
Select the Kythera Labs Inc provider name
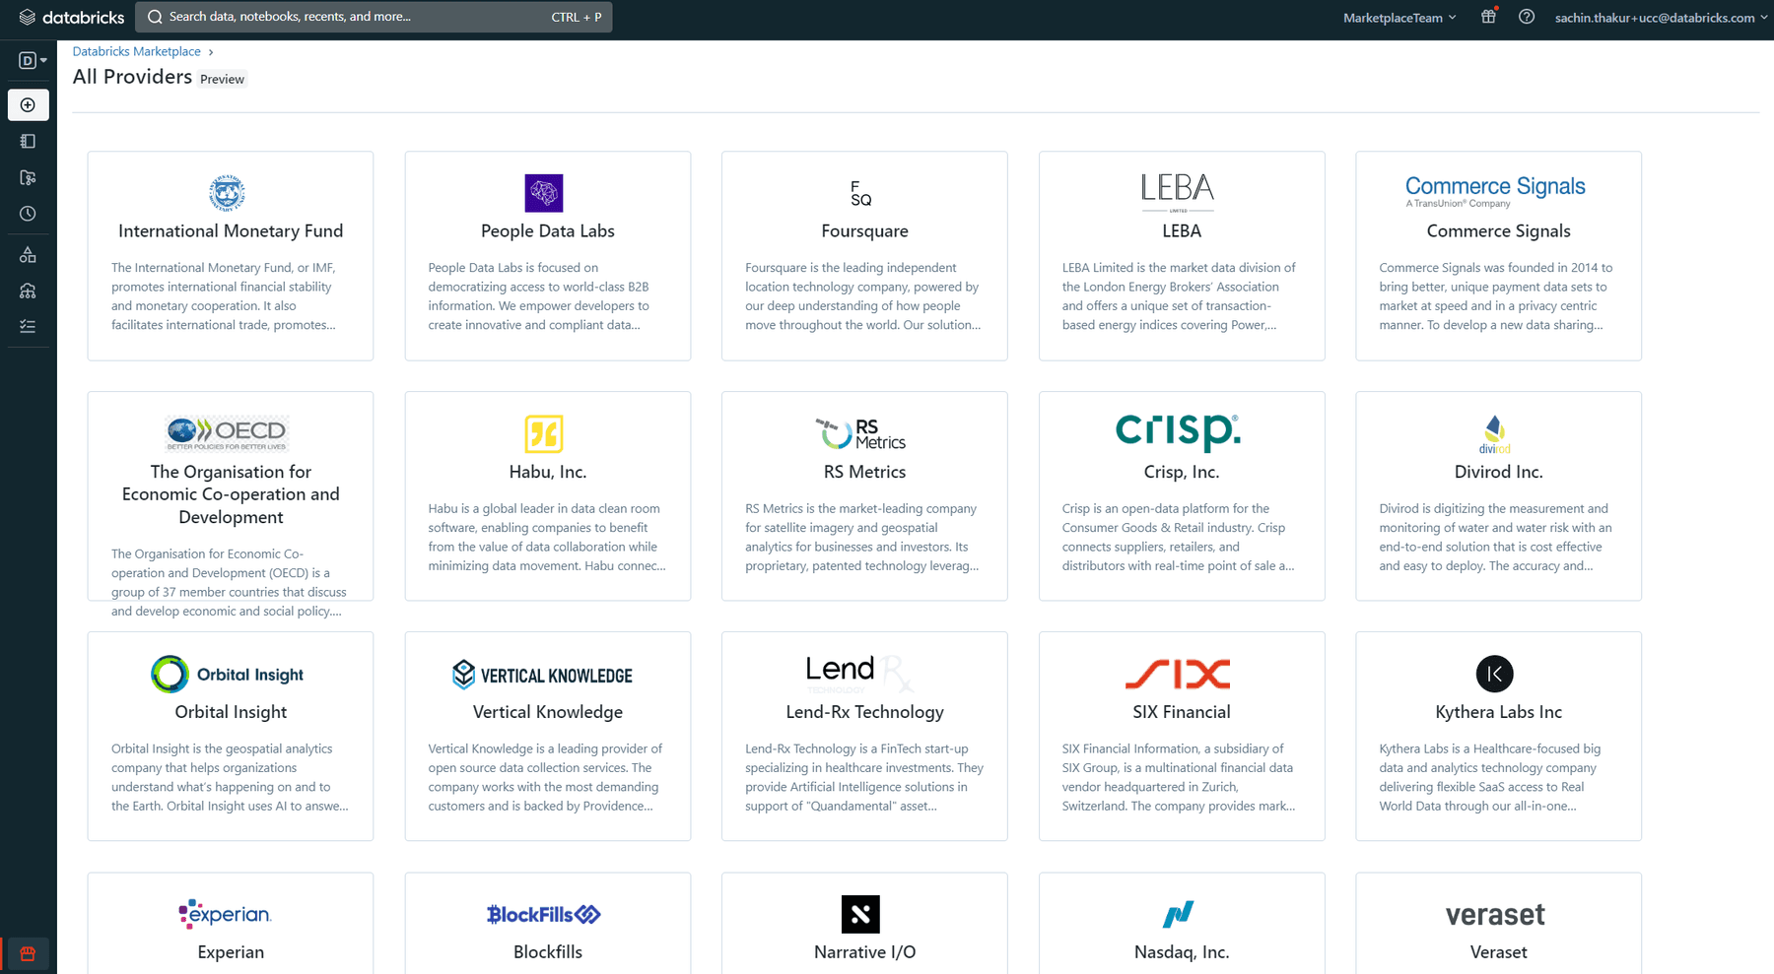click(x=1498, y=713)
